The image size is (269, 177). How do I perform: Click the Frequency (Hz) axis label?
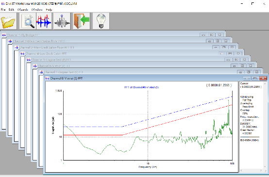point(148,167)
